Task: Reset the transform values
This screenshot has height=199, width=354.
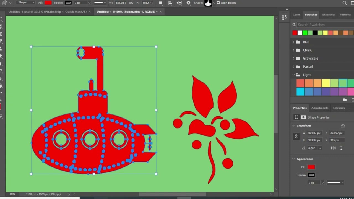Action: click(343, 126)
